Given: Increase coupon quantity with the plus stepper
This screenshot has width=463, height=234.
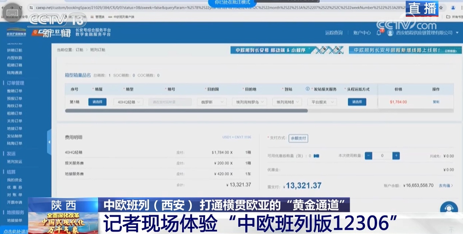Looking at the screenshot, I should pos(396,155).
